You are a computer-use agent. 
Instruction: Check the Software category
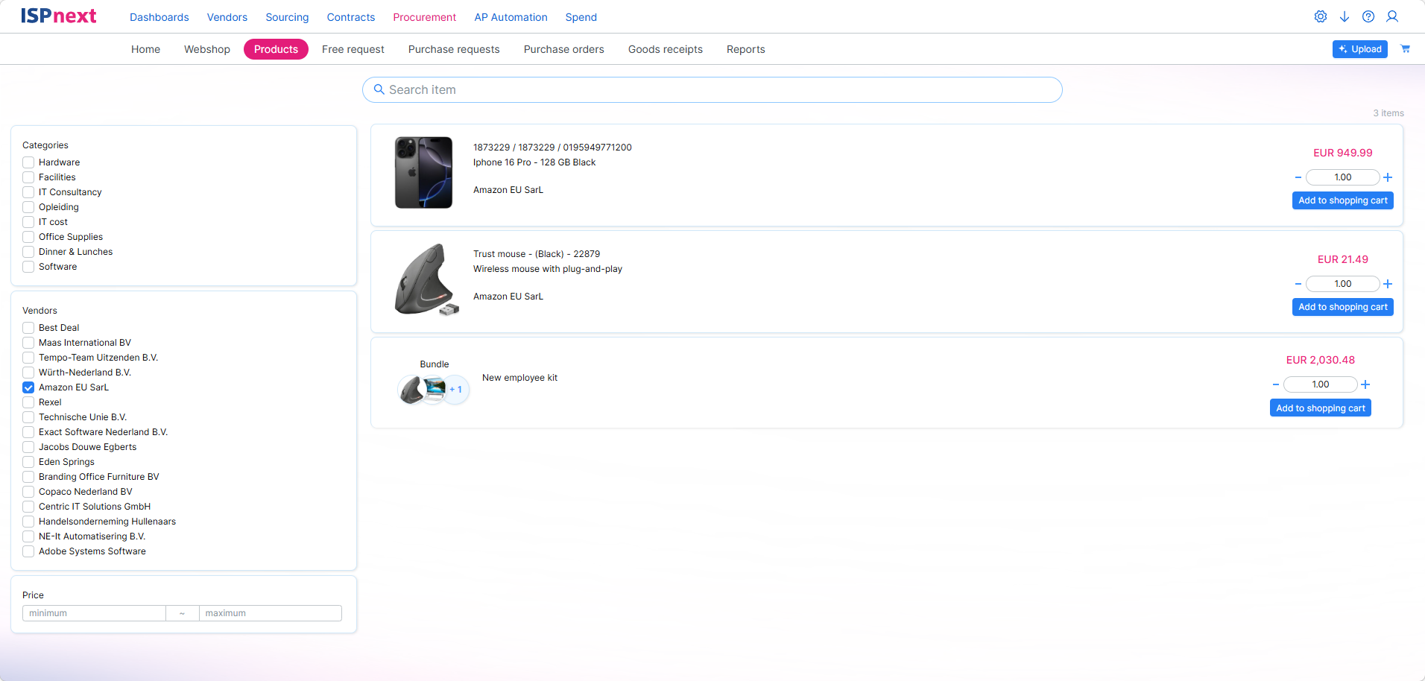(28, 267)
